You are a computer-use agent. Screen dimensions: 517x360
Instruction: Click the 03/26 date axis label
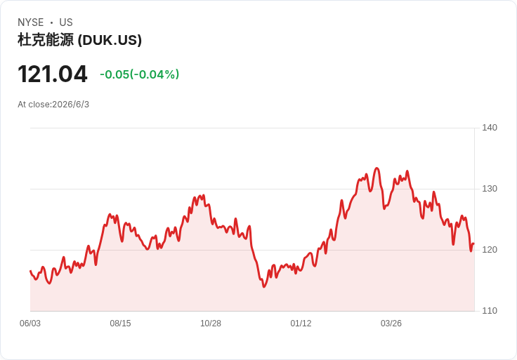click(391, 323)
